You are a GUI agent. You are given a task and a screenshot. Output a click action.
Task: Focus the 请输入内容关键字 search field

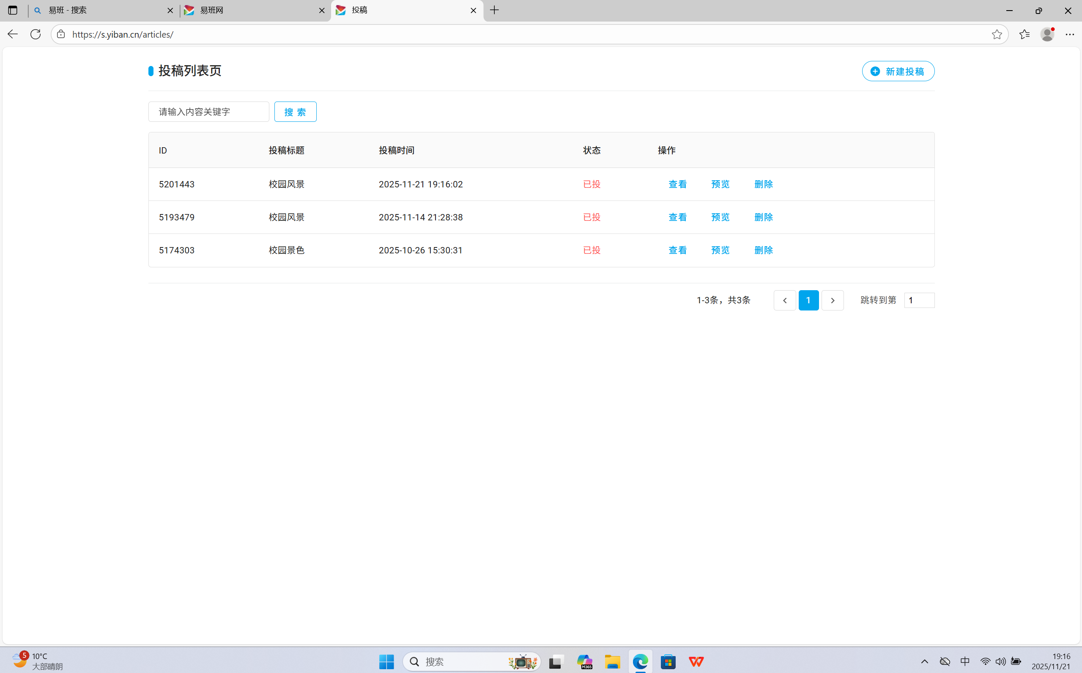[x=208, y=112]
